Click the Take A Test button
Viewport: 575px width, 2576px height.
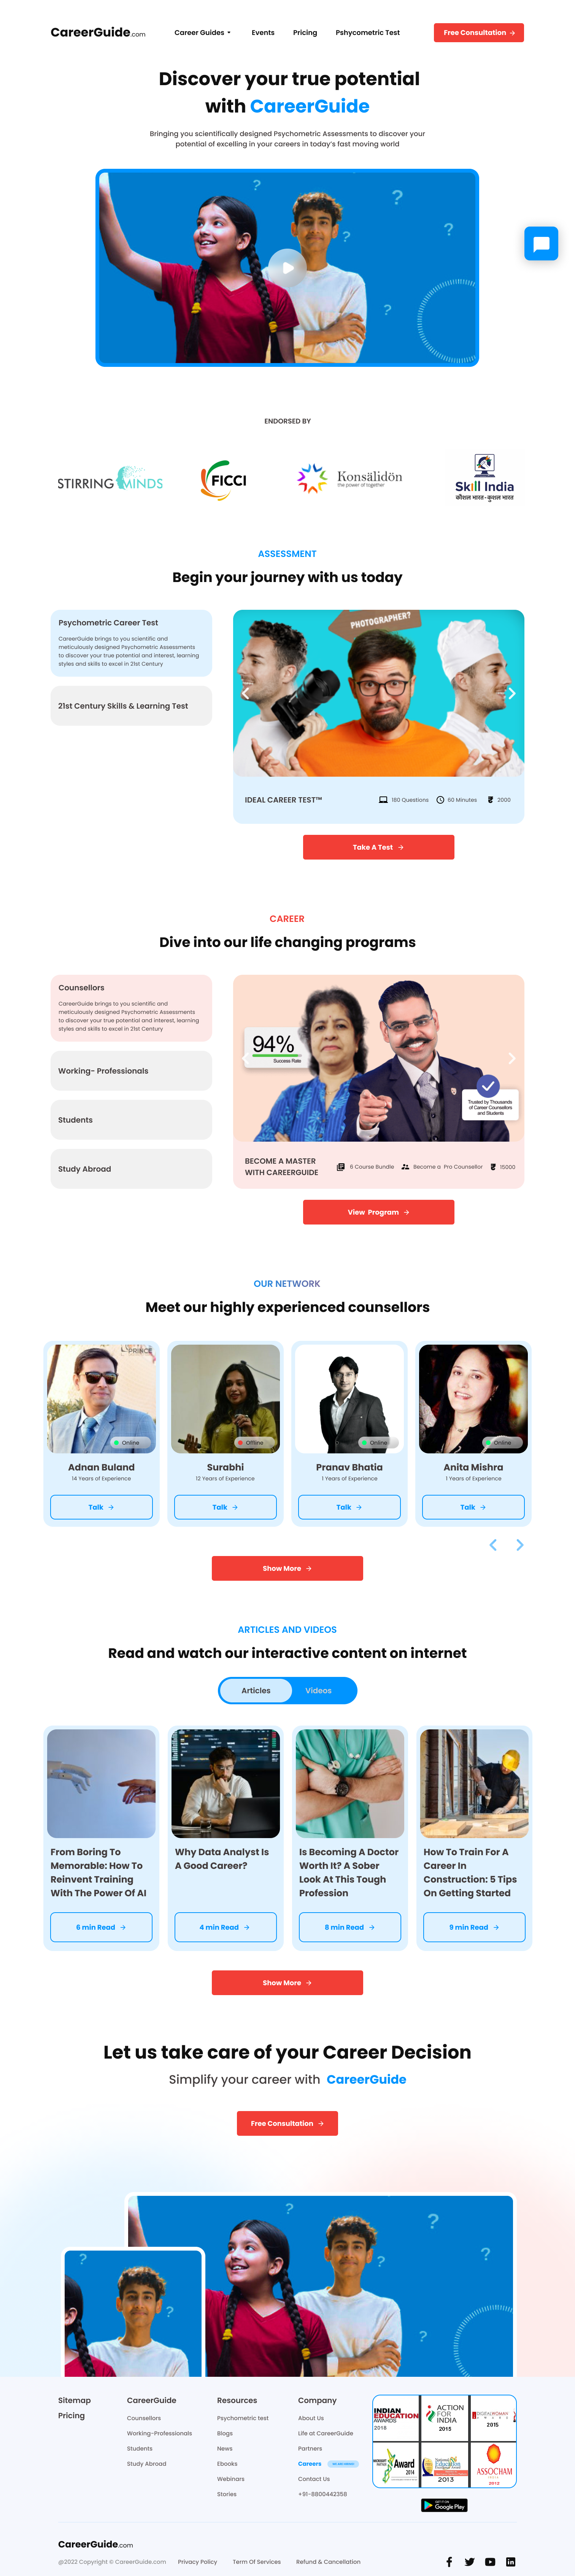[x=378, y=847]
